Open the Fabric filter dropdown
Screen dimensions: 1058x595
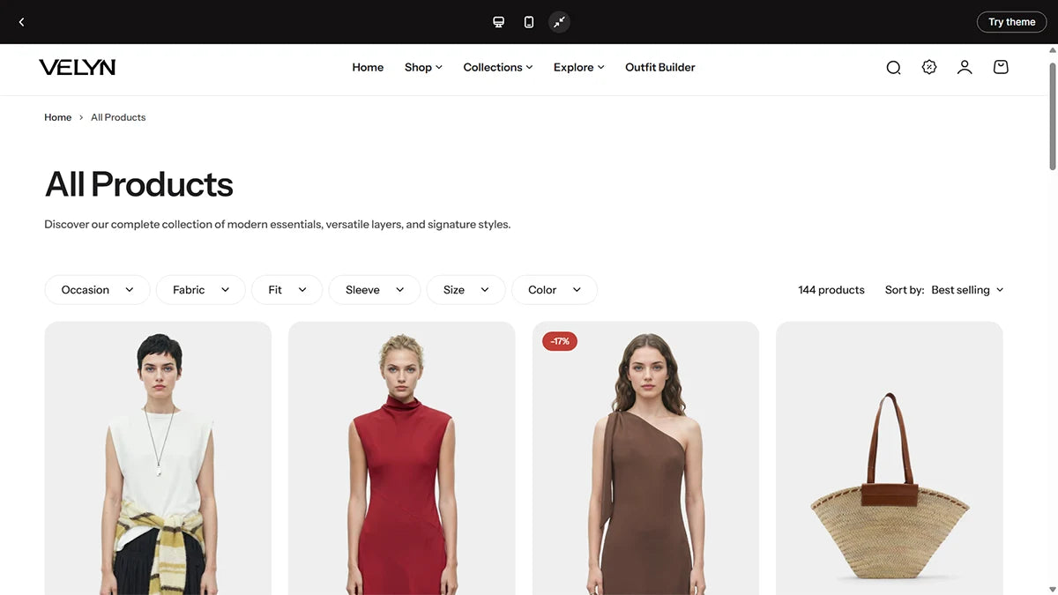(200, 289)
